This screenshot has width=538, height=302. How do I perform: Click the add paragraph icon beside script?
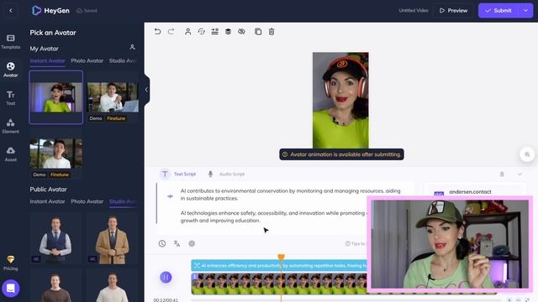tap(170, 196)
